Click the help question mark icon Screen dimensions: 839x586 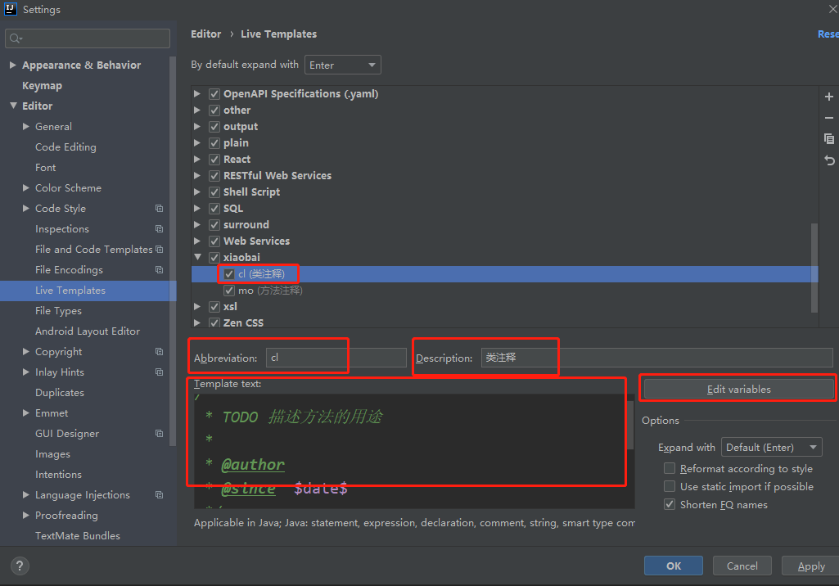pos(20,566)
